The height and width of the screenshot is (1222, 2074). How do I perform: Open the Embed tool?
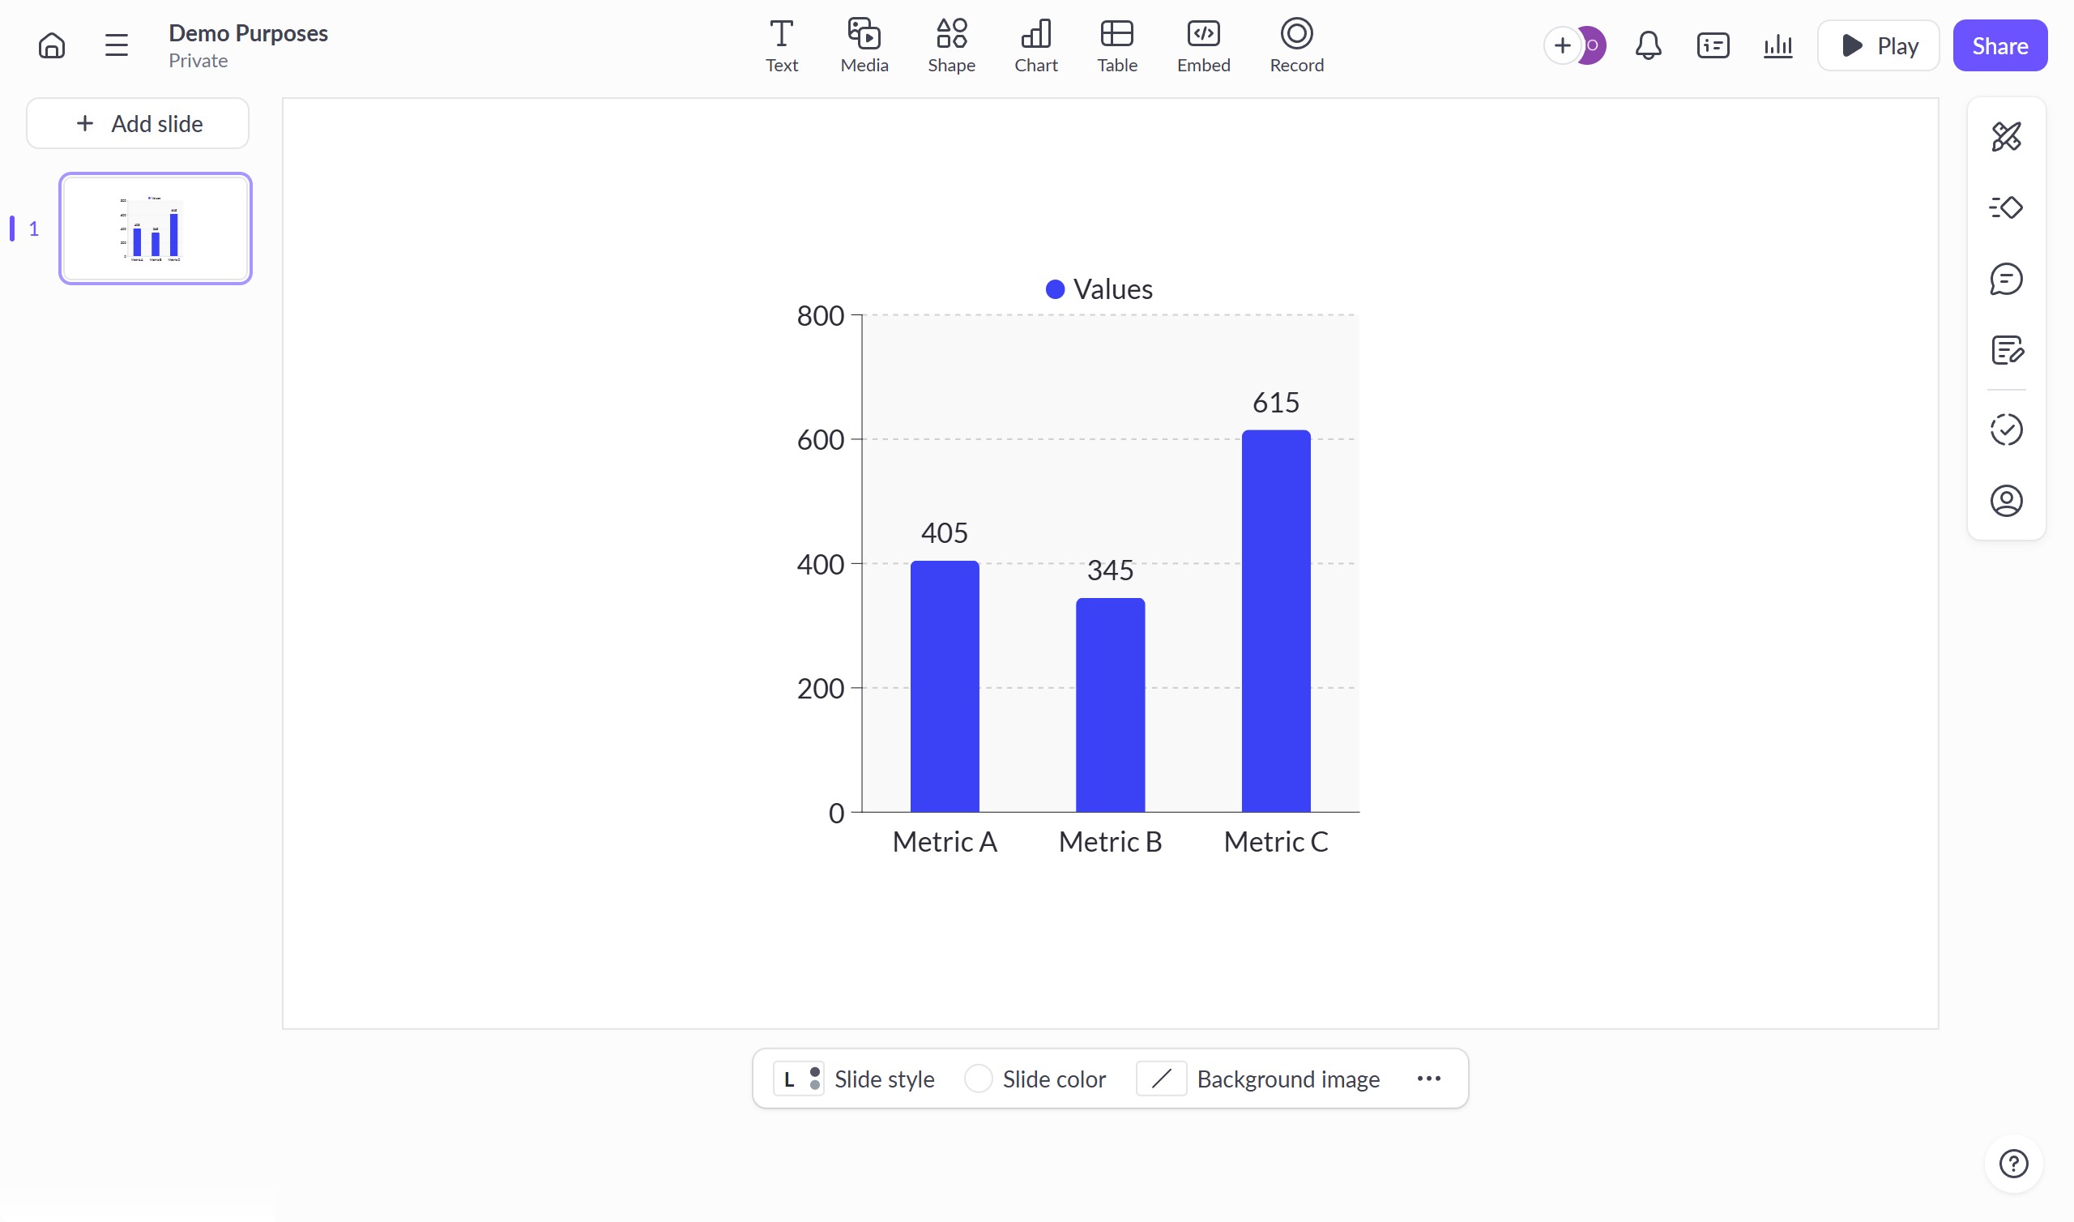[1203, 46]
